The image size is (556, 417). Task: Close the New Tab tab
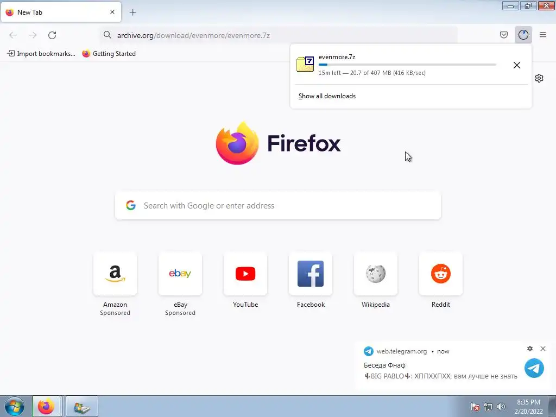click(112, 12)
